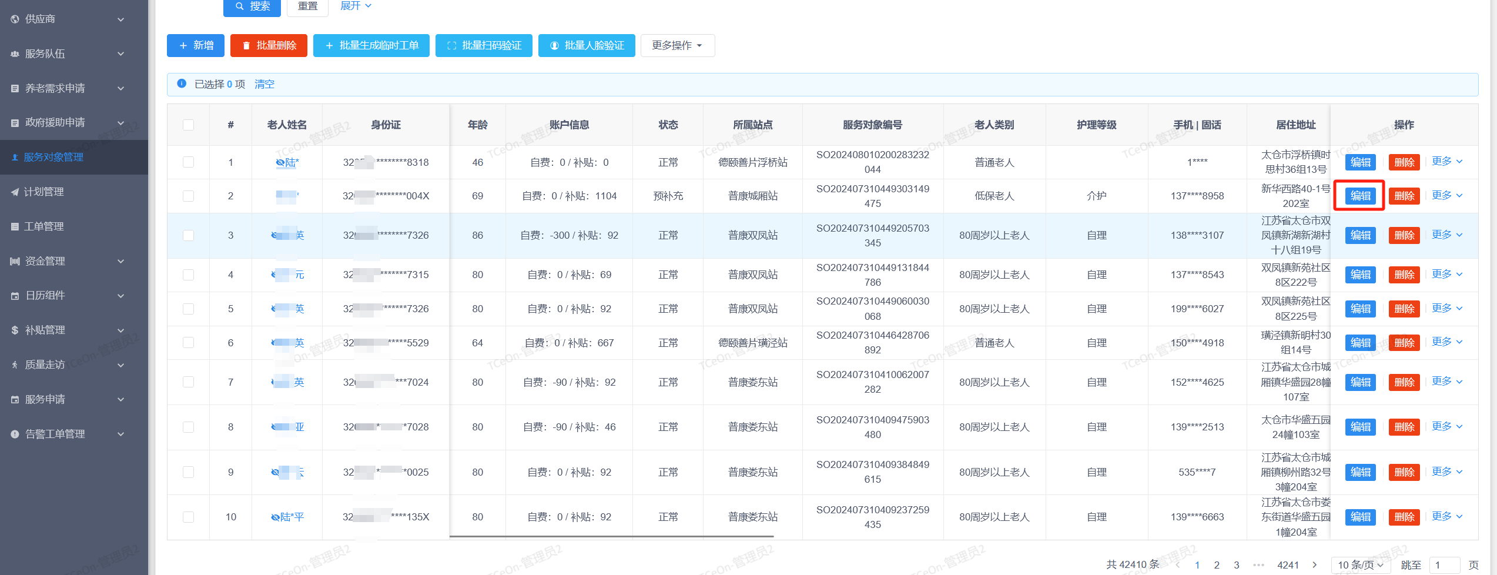This screenshot has height=575, width=1497.
Task: Click 批量人脸验证 button
Action: pos(587,45)
